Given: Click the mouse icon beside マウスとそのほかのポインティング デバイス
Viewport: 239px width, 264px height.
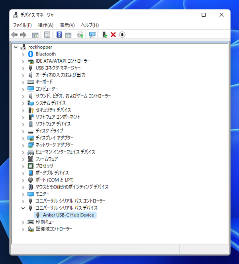Looking at the screenshot, I should 31,187.
